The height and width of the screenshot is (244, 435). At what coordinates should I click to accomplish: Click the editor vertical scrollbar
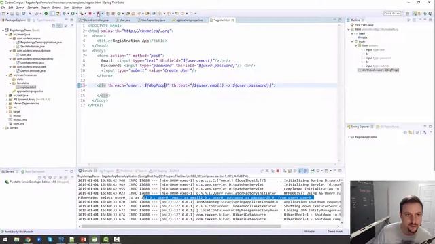[x=339, y=93]
